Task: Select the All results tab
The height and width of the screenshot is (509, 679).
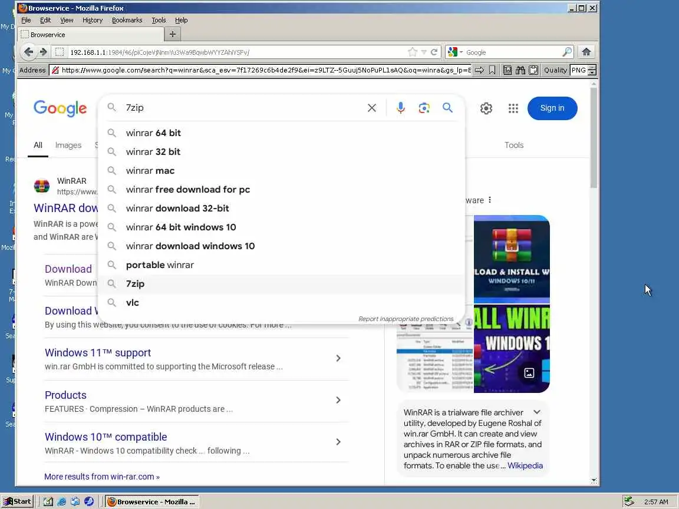Action: click(38, 146)
